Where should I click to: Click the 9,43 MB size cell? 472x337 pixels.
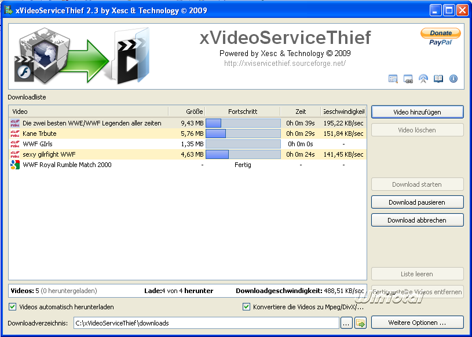(x=192, y=123)
